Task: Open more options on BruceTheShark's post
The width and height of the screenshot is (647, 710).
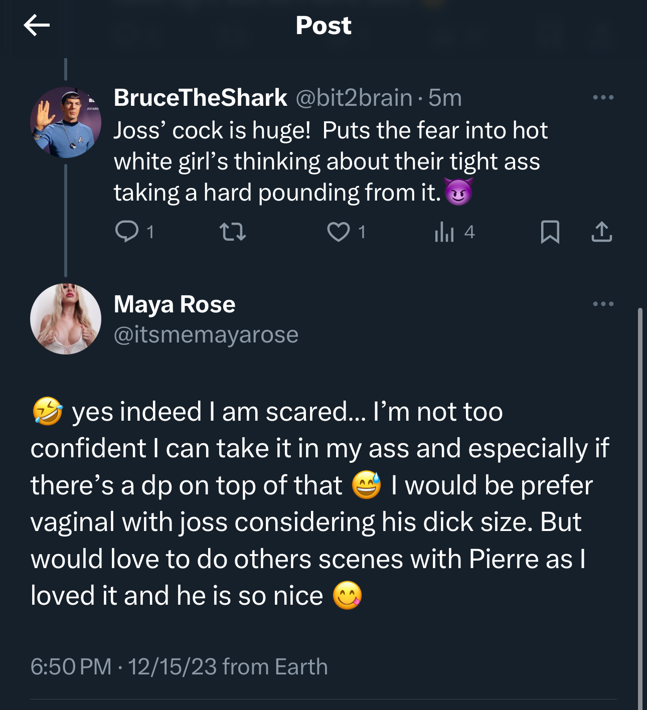Action: [603, 97]
